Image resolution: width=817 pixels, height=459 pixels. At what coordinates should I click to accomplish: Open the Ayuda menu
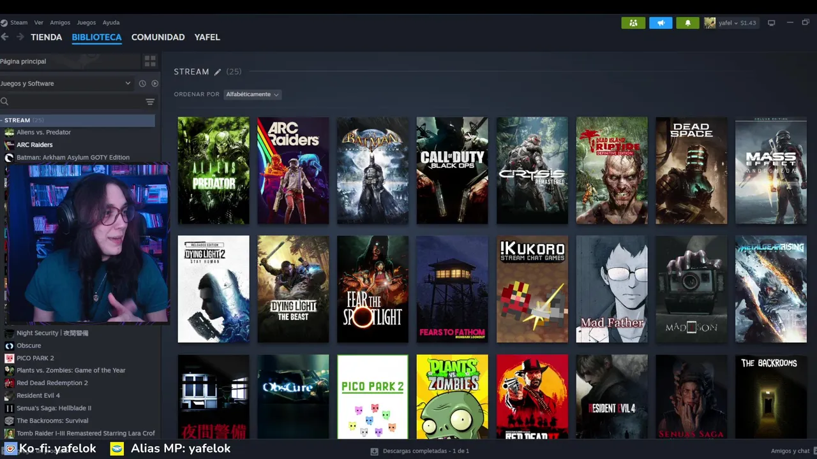111,23
